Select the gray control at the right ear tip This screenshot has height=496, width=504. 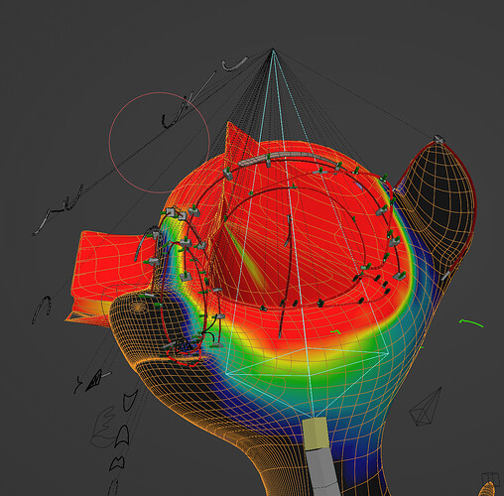pos(439,139)
